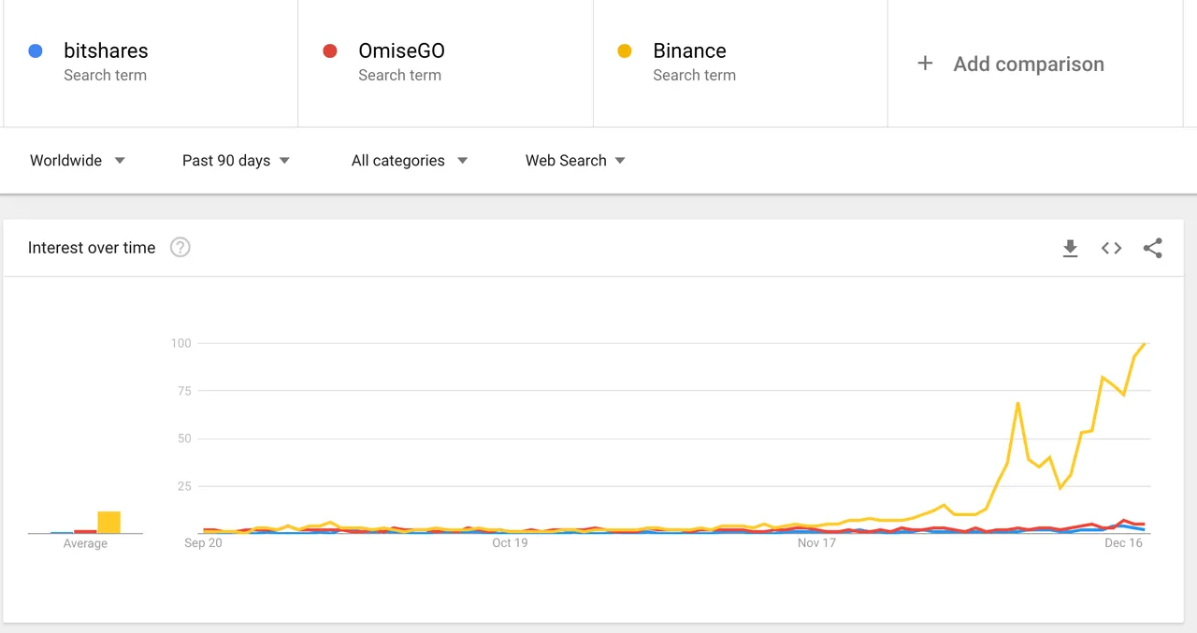Viewport: 1197px width, 633px height.
Task: Open the embed code icon
Action: (x=1111, y=248)
